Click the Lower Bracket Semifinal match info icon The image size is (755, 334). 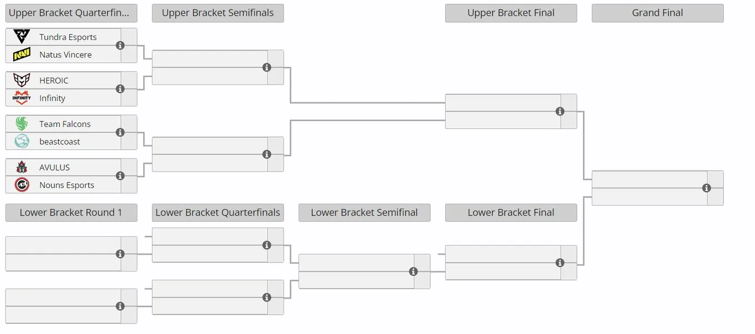coord(413,271)
